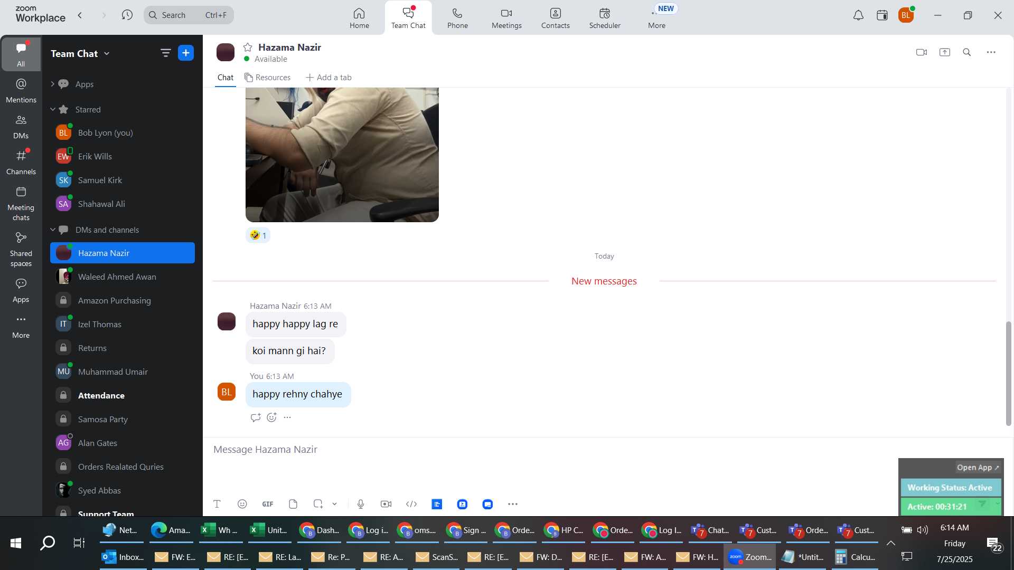Click the notifications bell icon
1014x570 pixels.
pos(858,15)
